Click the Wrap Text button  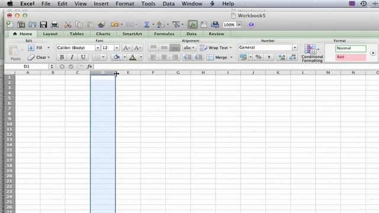pos(216,48)
